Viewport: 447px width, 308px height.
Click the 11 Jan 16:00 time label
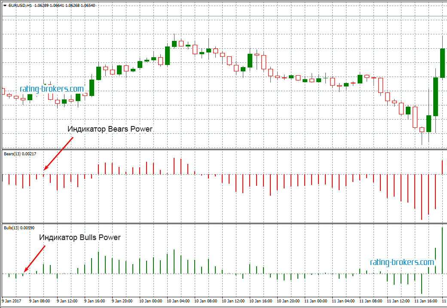click(426, 301)
